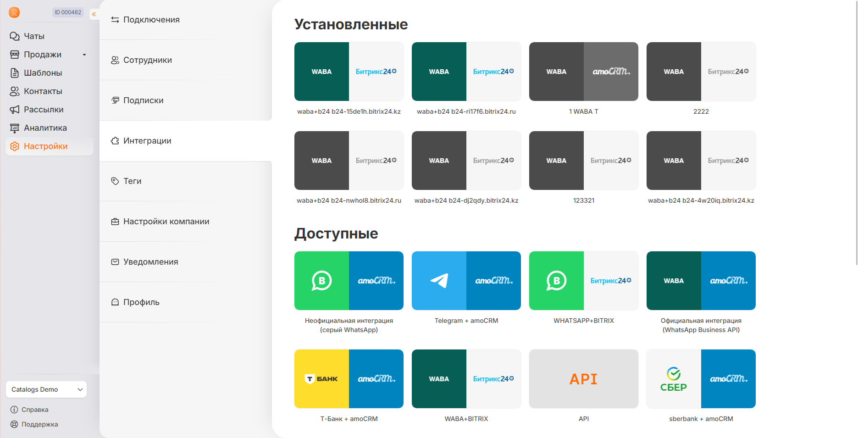
Task: Go to Настройки компании section
Action: tap(166, 222)
